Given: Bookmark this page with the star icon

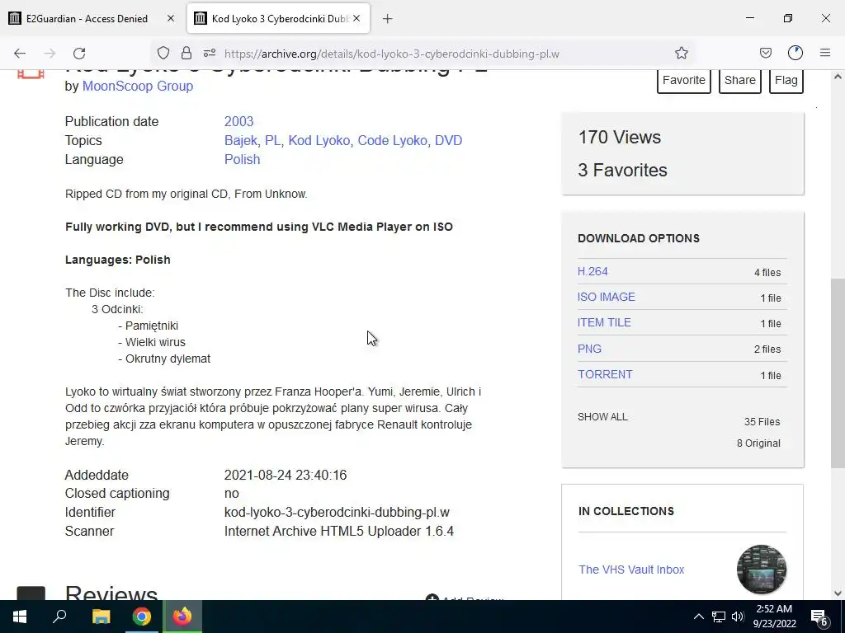Looking at the screenshot, I should [x=681, y=53].
